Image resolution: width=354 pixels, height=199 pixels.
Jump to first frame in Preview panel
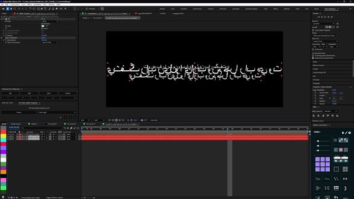click(x=319, y=17)
